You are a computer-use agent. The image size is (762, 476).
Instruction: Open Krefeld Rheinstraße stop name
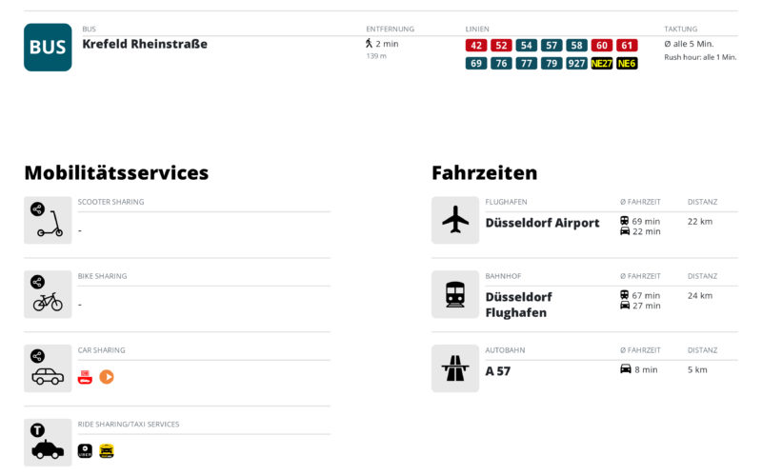coord(145,44)
